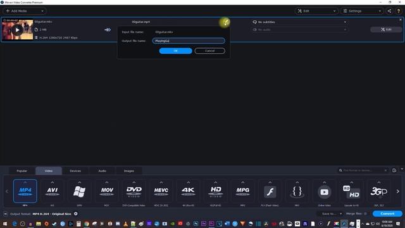Confirm rename with the OK button
Viewport: 405px width, 228px height.
(x=176, y=51)
